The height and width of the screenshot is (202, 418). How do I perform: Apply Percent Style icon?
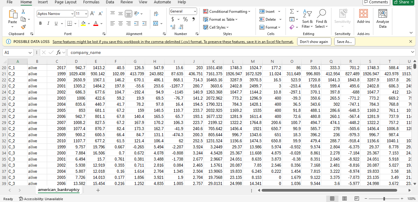[185, 19]
